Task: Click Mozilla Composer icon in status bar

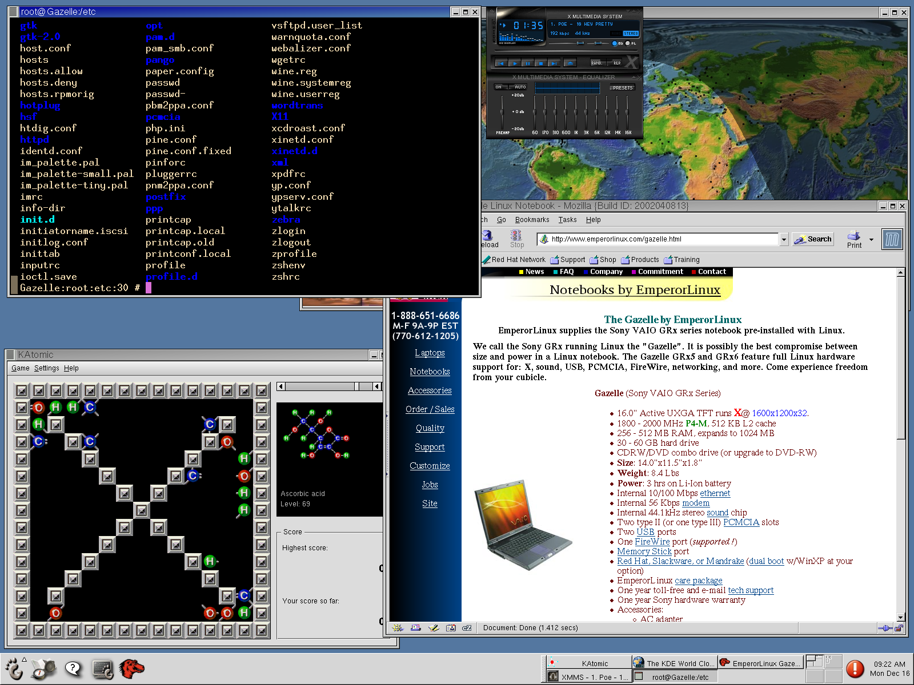Action: [434, 628]
